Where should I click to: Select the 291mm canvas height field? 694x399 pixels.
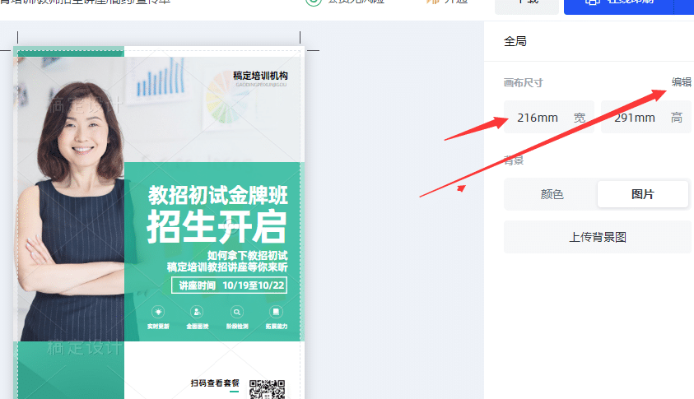coord(645,118)
